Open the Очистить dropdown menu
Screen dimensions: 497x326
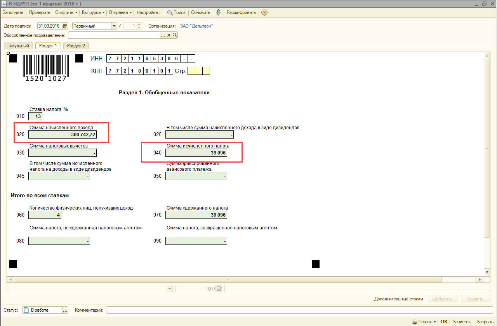coord(66,12)
